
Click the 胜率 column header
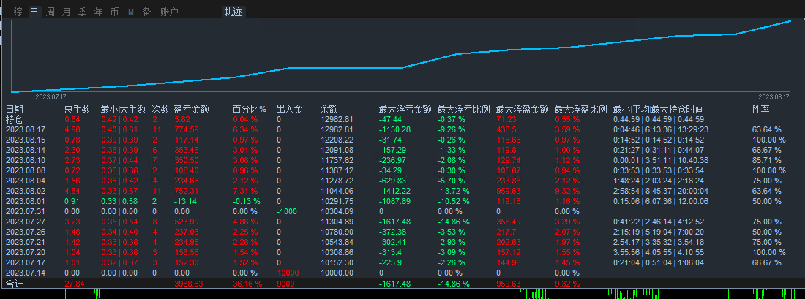point(761,109)
